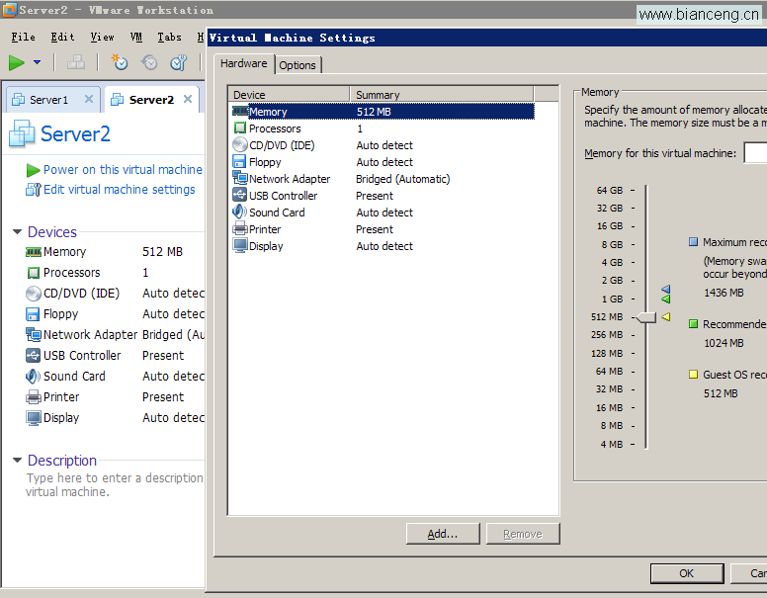Click the Add... button

click(443, 534)
